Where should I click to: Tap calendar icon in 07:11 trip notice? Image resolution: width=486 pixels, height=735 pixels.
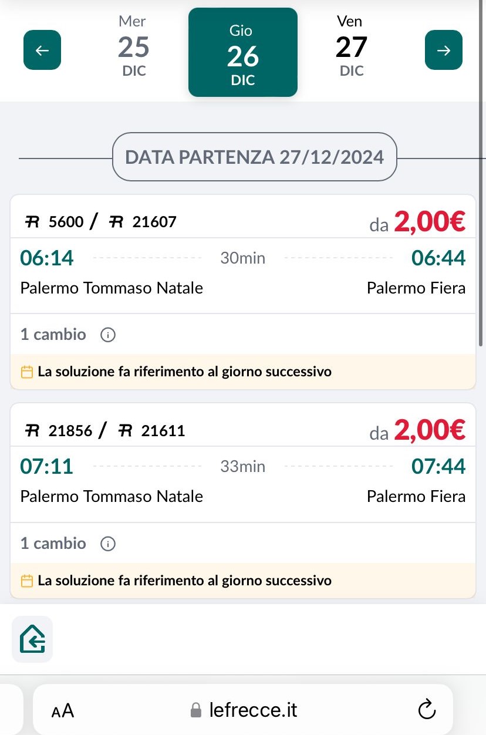[26, 581]
